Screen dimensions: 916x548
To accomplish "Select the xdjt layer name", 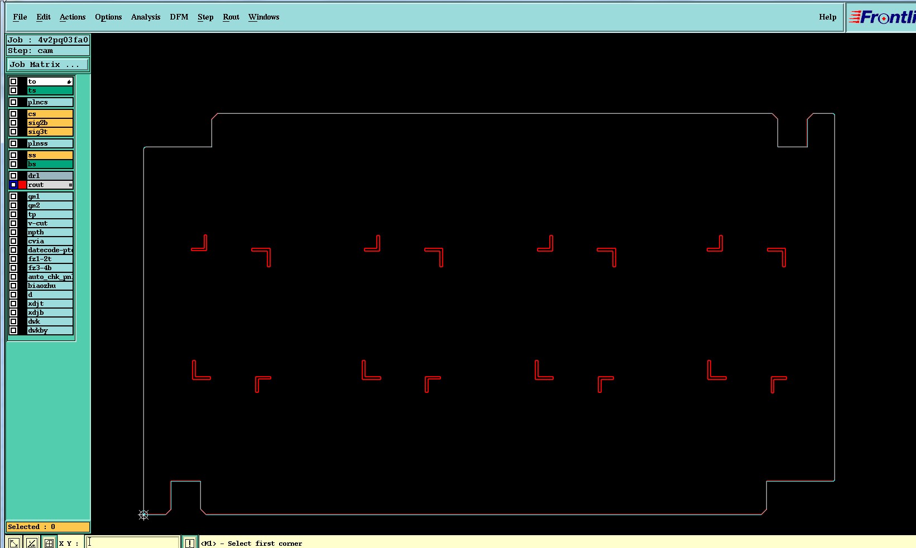I will pos(50,304).
